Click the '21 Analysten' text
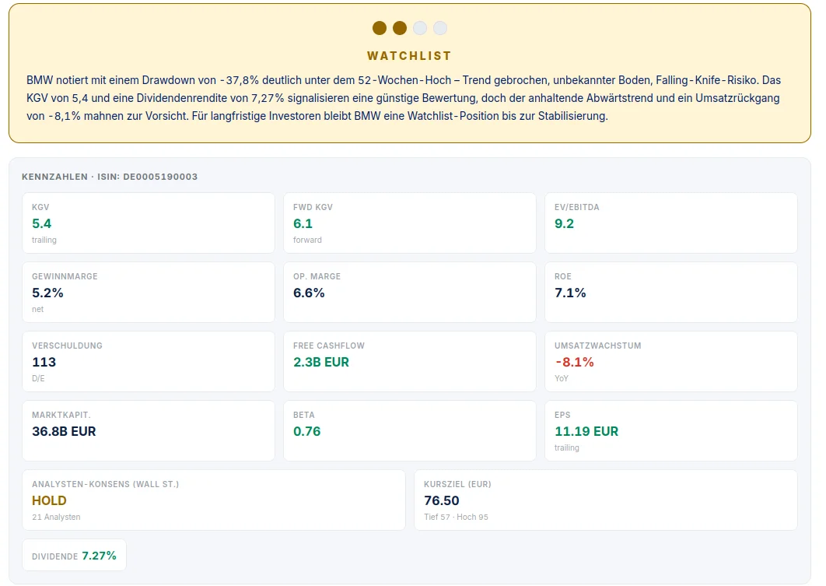826x586 pixels. [x=56, y=517]
